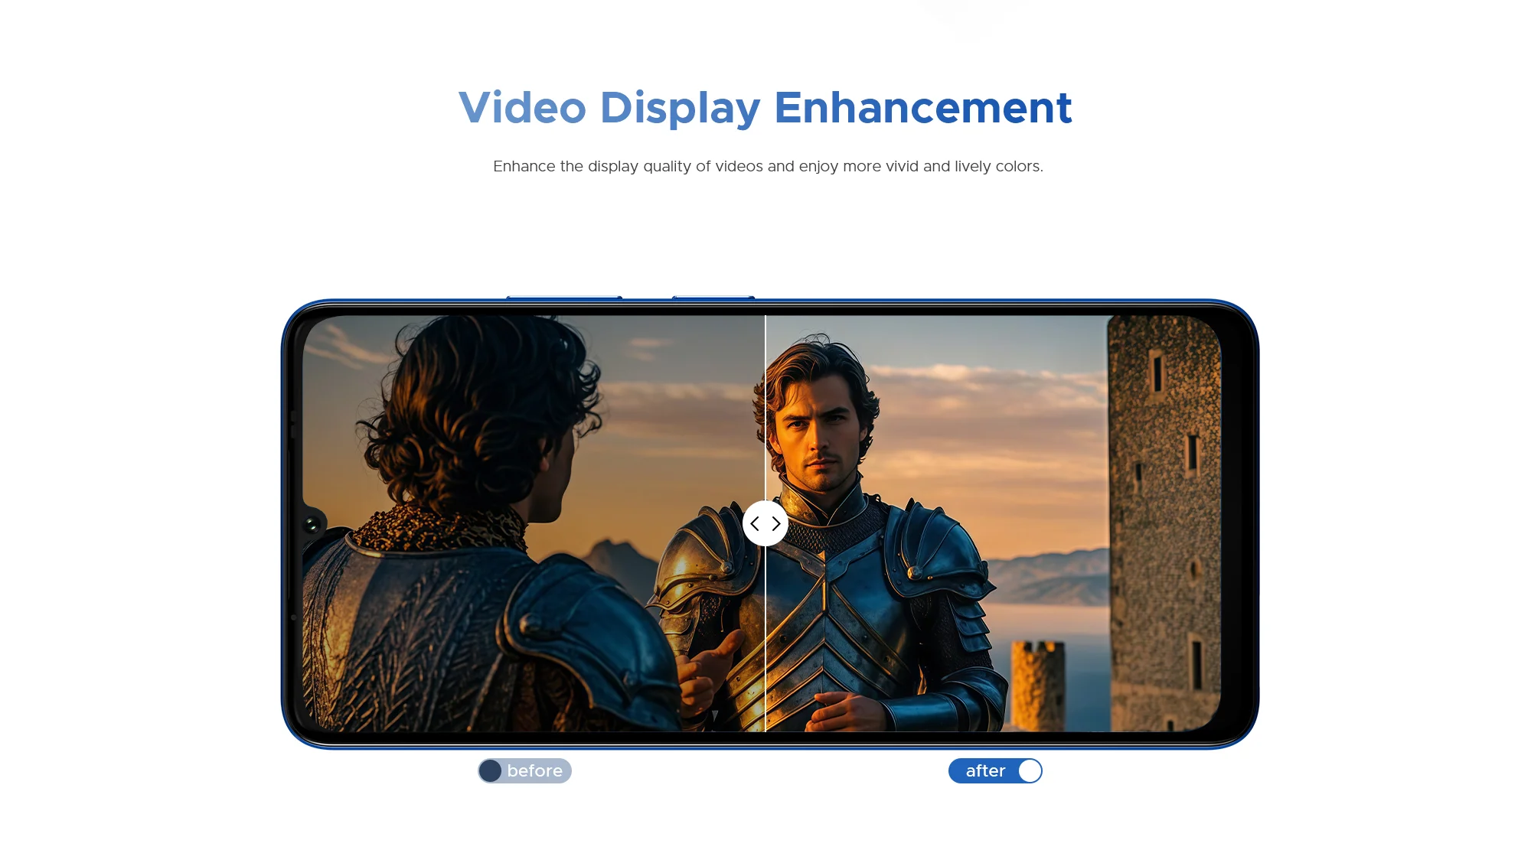Click the dark knob of before toggle

click(491, 770)
